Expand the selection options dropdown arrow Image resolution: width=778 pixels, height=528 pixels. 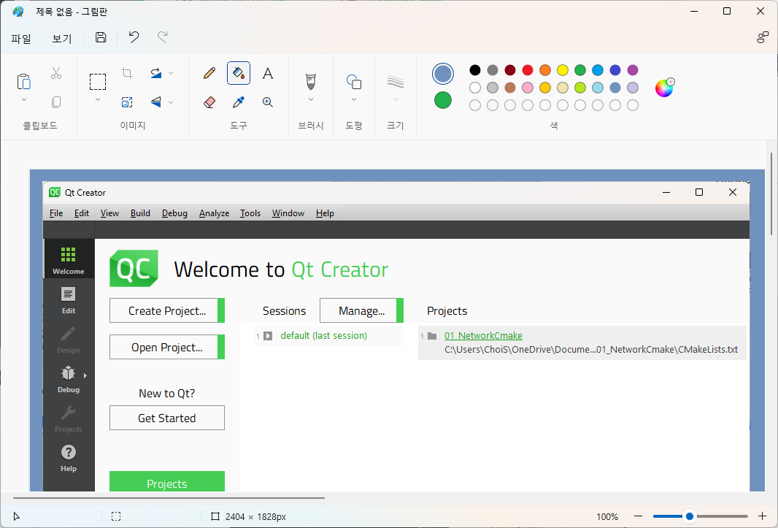(98, 100)
